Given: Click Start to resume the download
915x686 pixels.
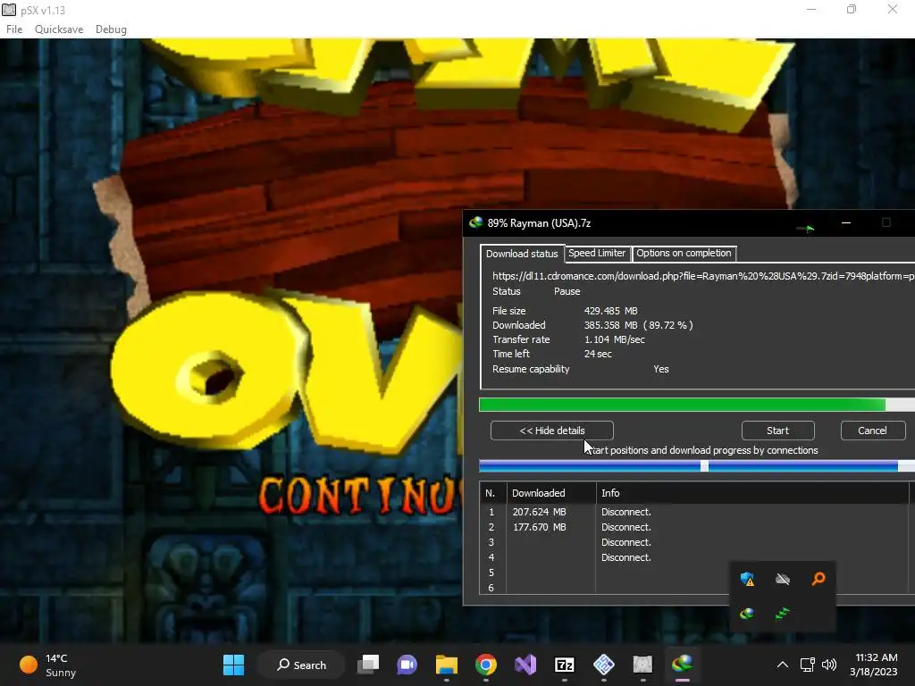Looking at the screenshot, I should point(778,431).
